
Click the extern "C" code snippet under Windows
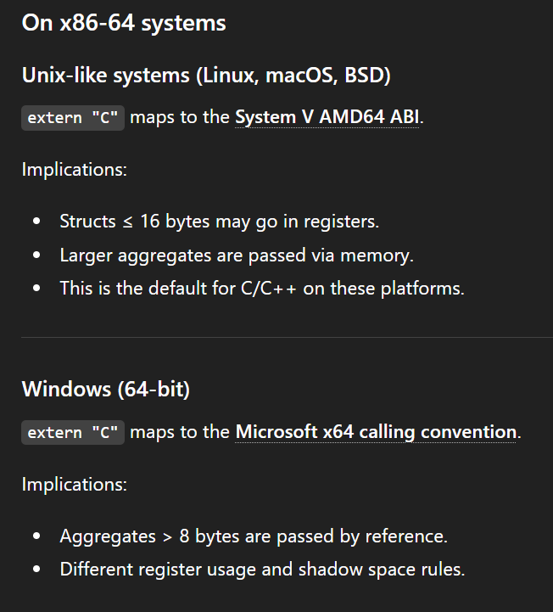pyautogui.click(x=73, y=433)
